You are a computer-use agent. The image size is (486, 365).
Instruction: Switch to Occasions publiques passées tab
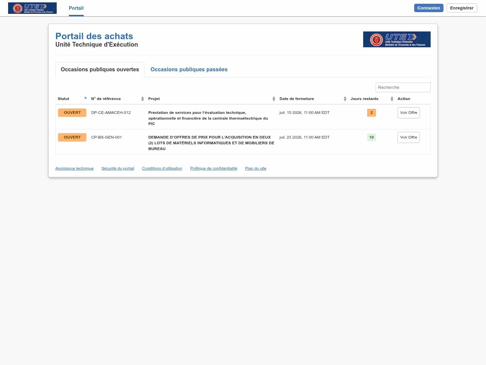(189, 70)
